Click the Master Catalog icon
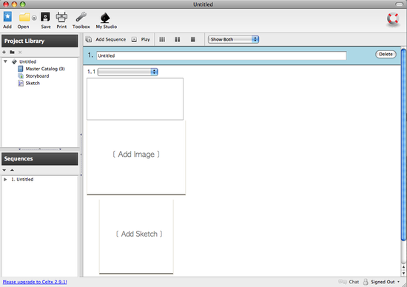The height and width of the screenshot is (287, 407). point(21,69)
